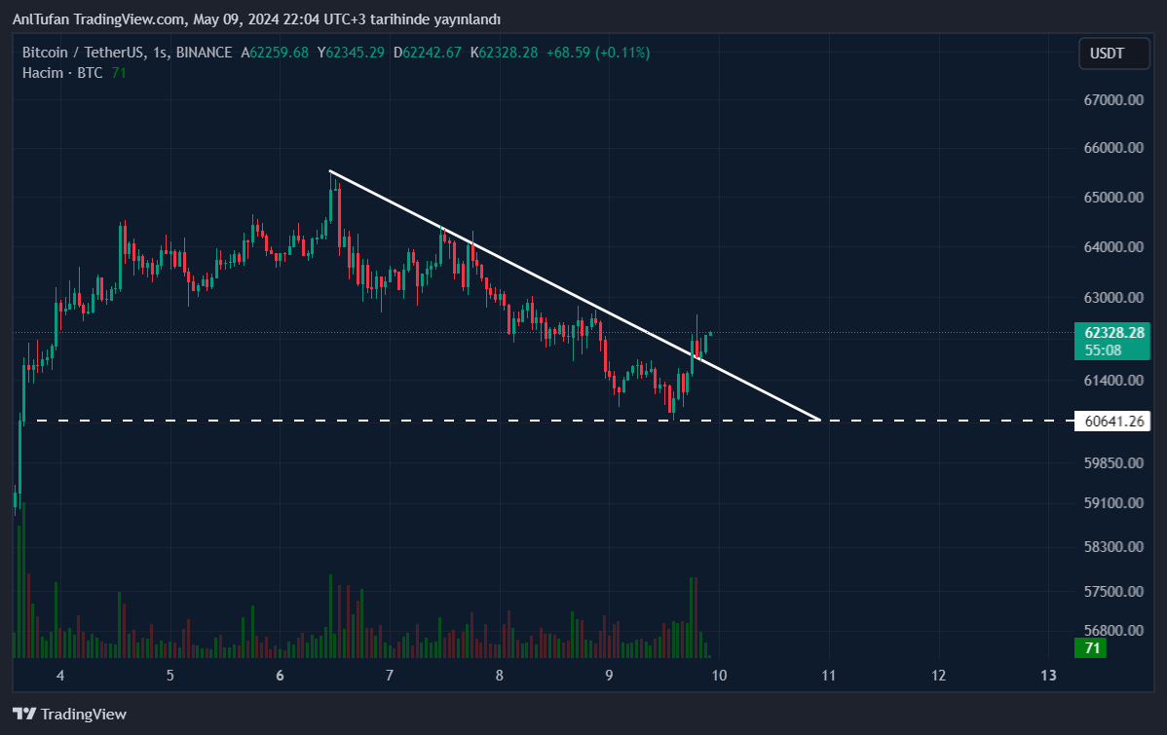Click the 61400.00 price axis label
Image resolution: width=1167 pixels, height=735 pixels.
click(x=1113, y=380)
